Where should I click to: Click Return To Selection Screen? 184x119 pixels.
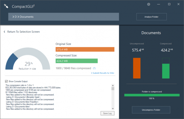point(24,32)
